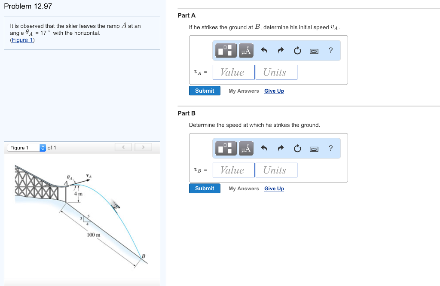Reset Part B answer with circular arrow icon

(x=297, y=148)
